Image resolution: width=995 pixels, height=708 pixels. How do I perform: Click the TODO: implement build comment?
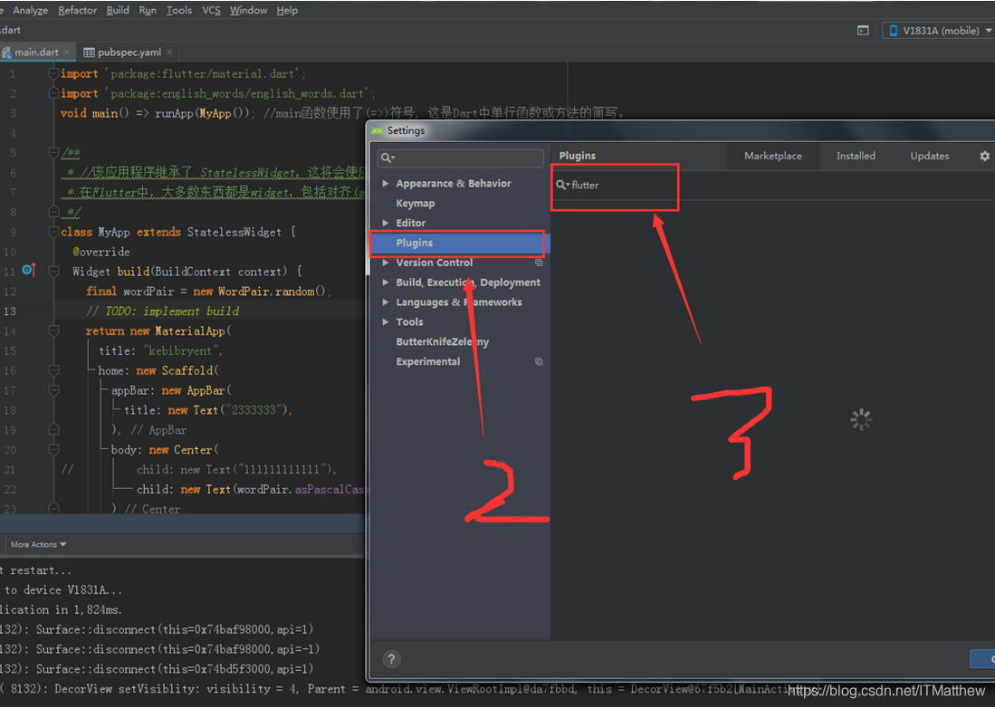tap(162, 311)
